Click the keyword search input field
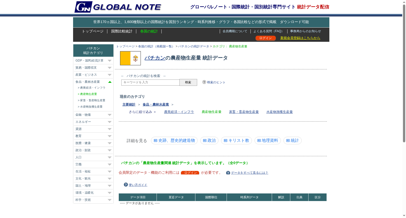Image resolution: width=406 pixels, height=218 pixels. [x=150, y=82]
